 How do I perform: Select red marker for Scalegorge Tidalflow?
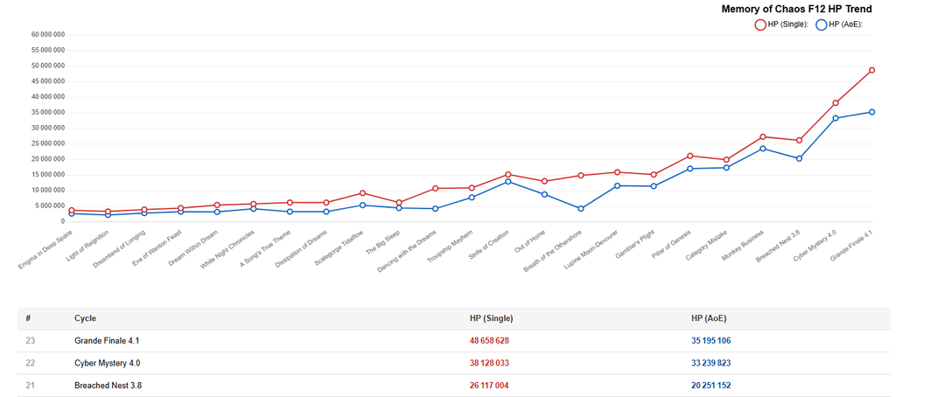pos(362,193)
